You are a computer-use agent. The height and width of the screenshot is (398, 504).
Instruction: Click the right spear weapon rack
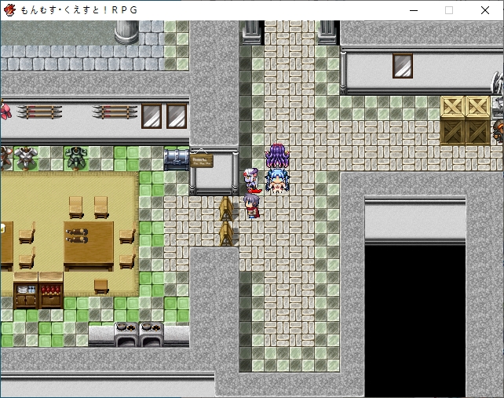click(115, 112)
